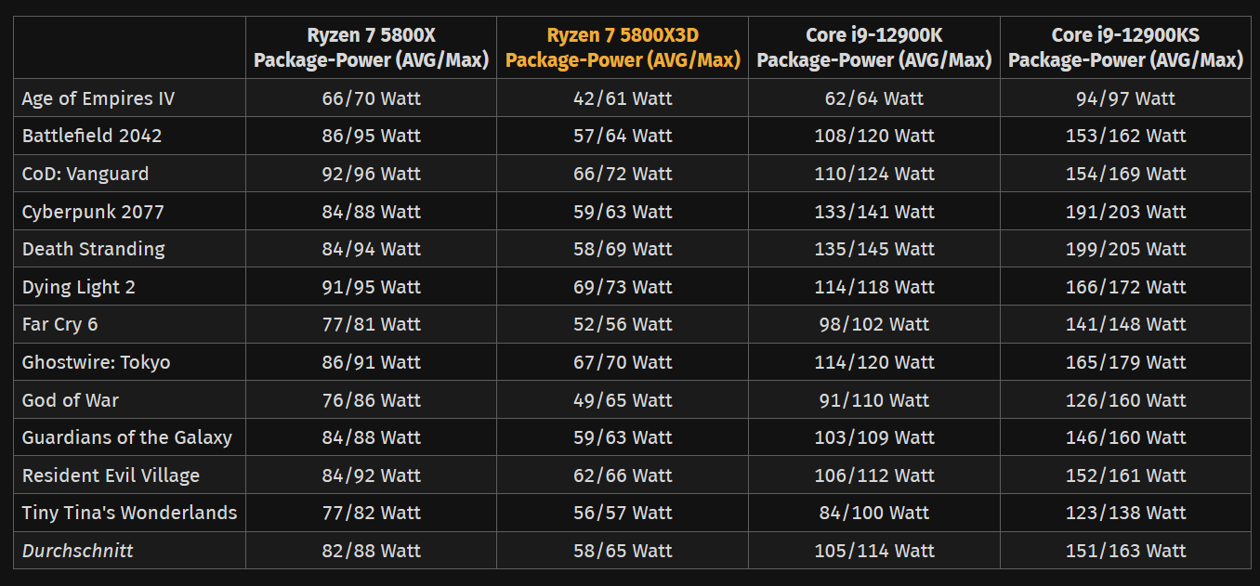Click 86/91 Watt in Ghostwire: Tokyo row

pos(372,362)
